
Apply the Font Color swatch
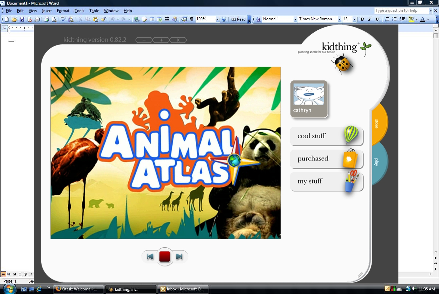pyautogui.click(x=423, y=19)
